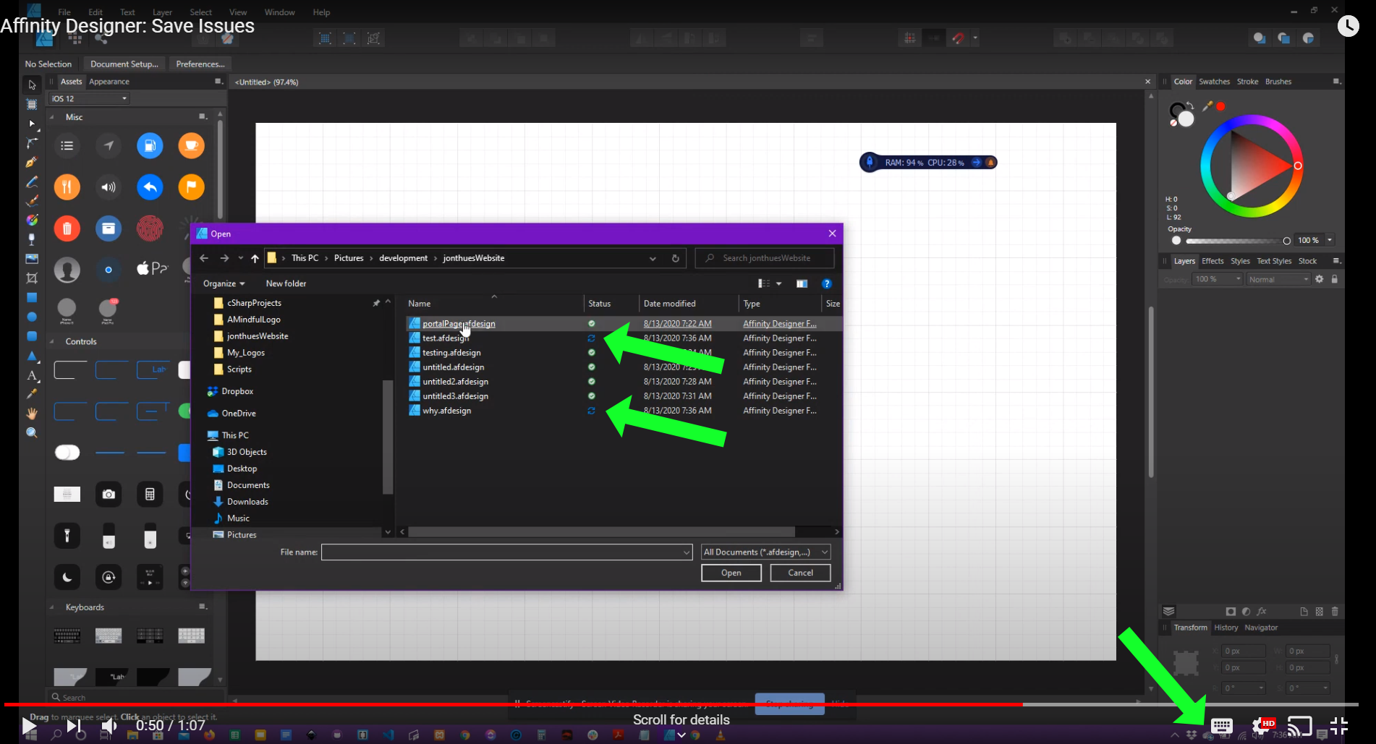
Task: Expand the file type filter dropdown
Action: pyautogui.click(x=824, y=552)
